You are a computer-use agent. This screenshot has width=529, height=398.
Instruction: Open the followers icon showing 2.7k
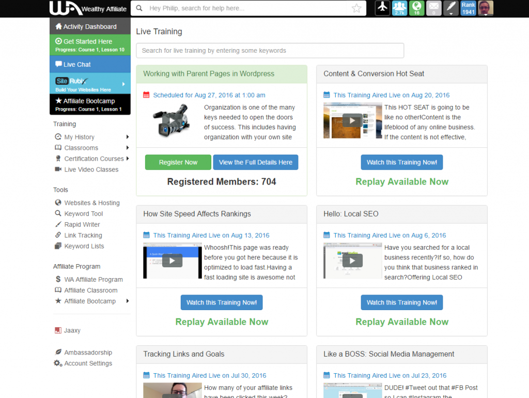pos(399,8)
